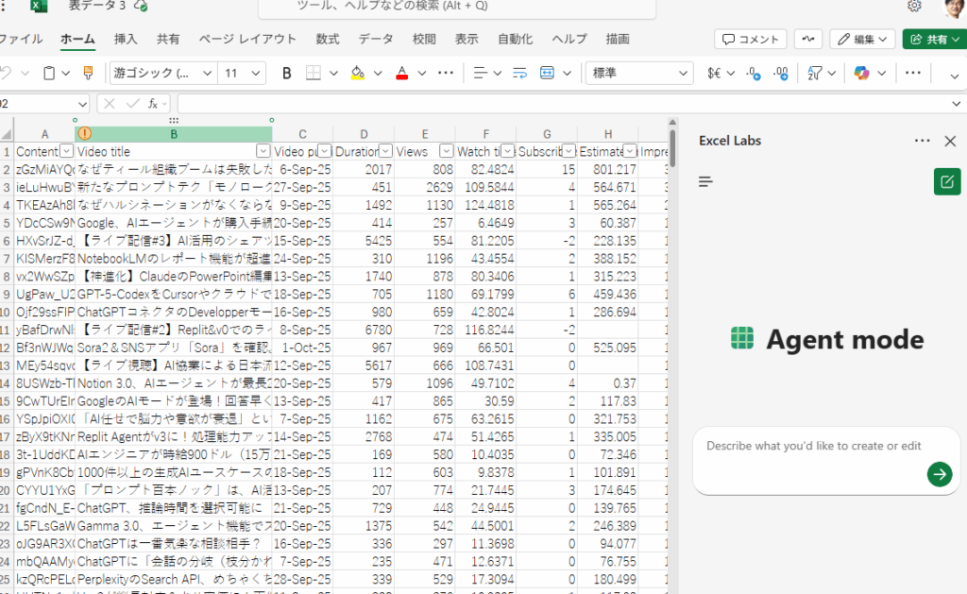Click the Bold formatting icon
This screenshot has width=967, height=594.
tap(287, 73)
